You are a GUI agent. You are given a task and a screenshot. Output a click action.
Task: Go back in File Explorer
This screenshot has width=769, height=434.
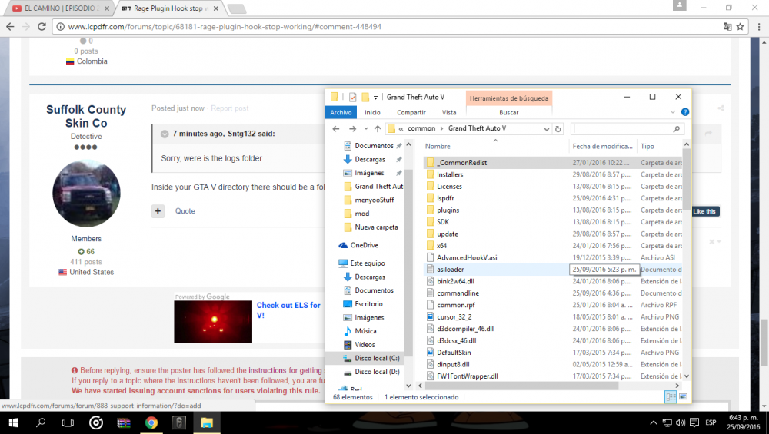click(x=336, y=129)
